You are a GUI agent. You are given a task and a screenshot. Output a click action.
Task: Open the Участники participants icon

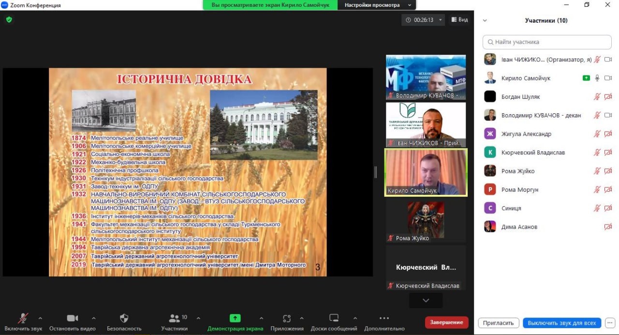pos(174,318)
